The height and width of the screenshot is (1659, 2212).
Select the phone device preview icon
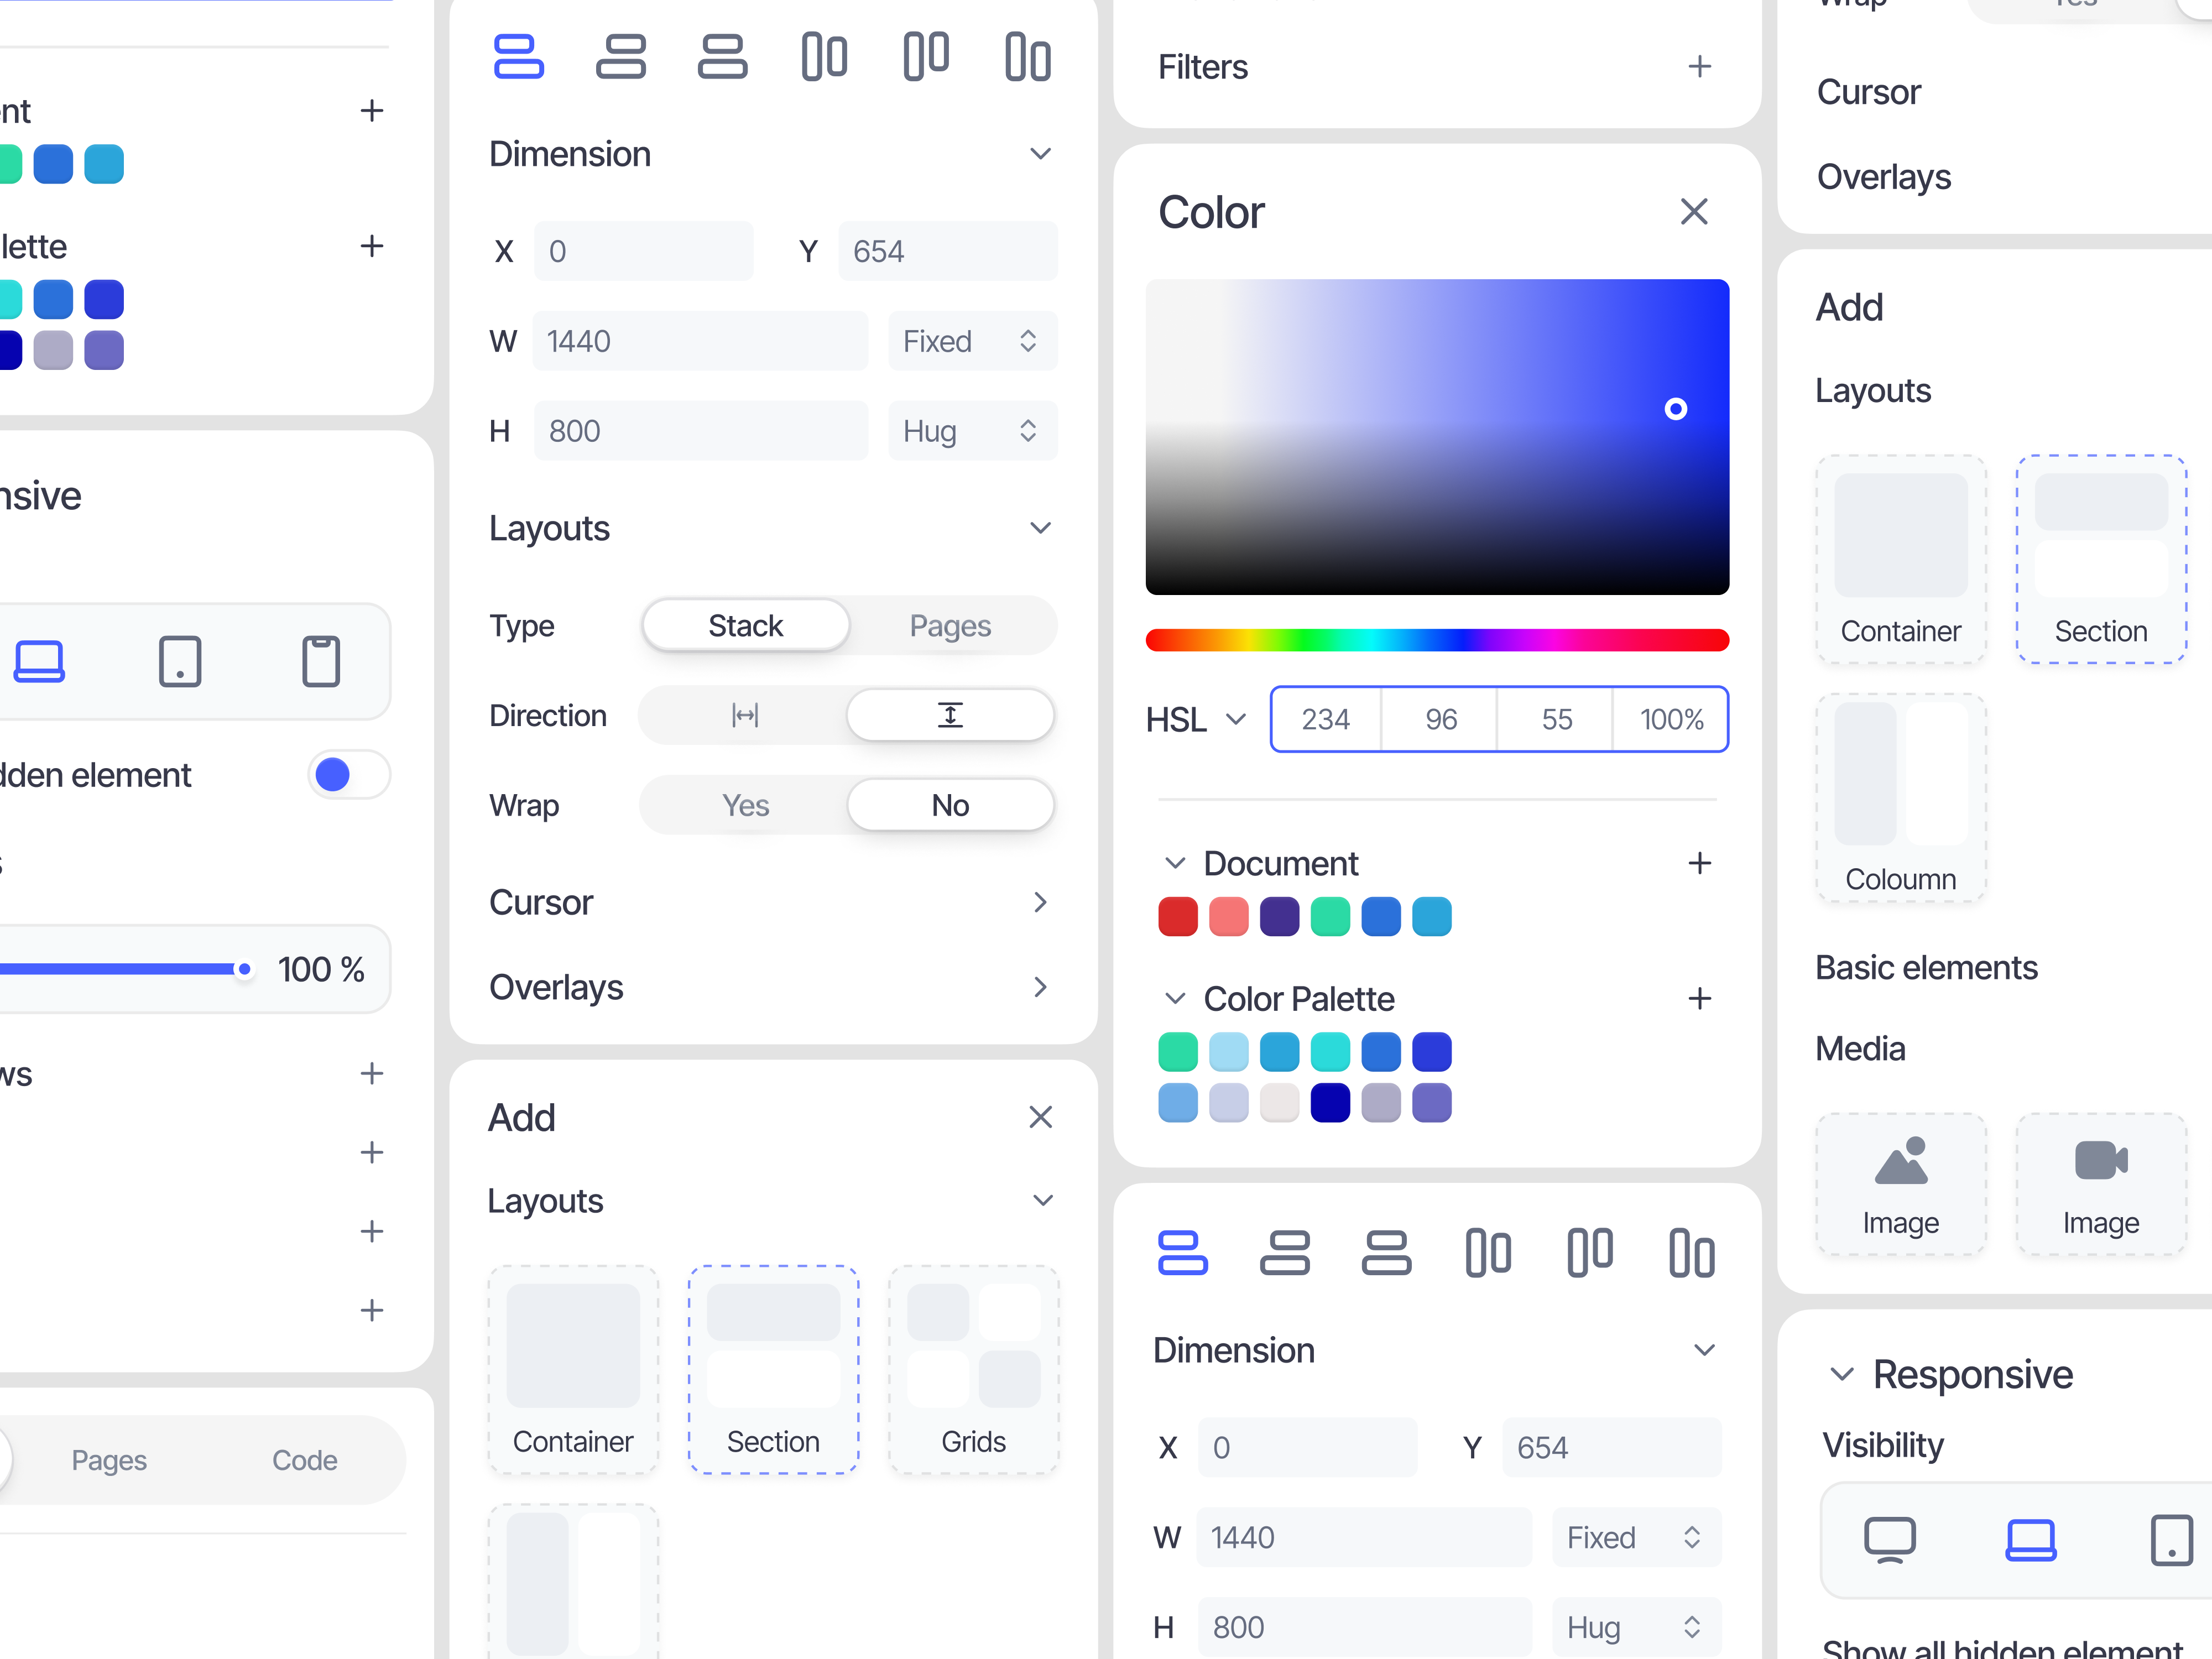click(321, 661)
